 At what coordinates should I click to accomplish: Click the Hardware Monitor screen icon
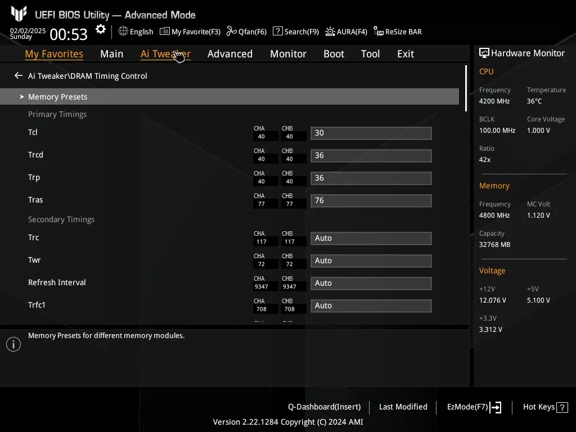[484, 53]
